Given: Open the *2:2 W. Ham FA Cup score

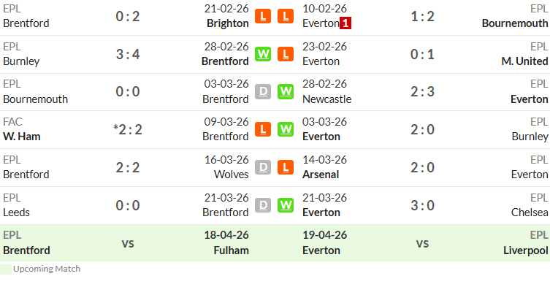Looking at the screenshot, I should click(x=128, y=129).
